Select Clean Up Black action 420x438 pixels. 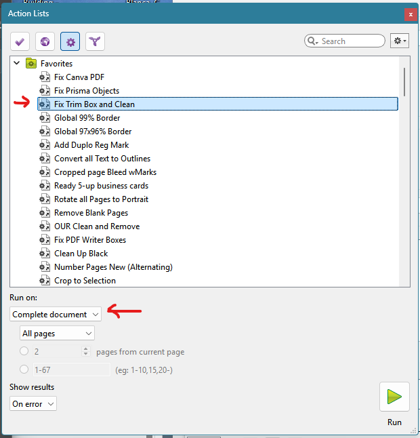pyautogui.click(x=81, y=254)
